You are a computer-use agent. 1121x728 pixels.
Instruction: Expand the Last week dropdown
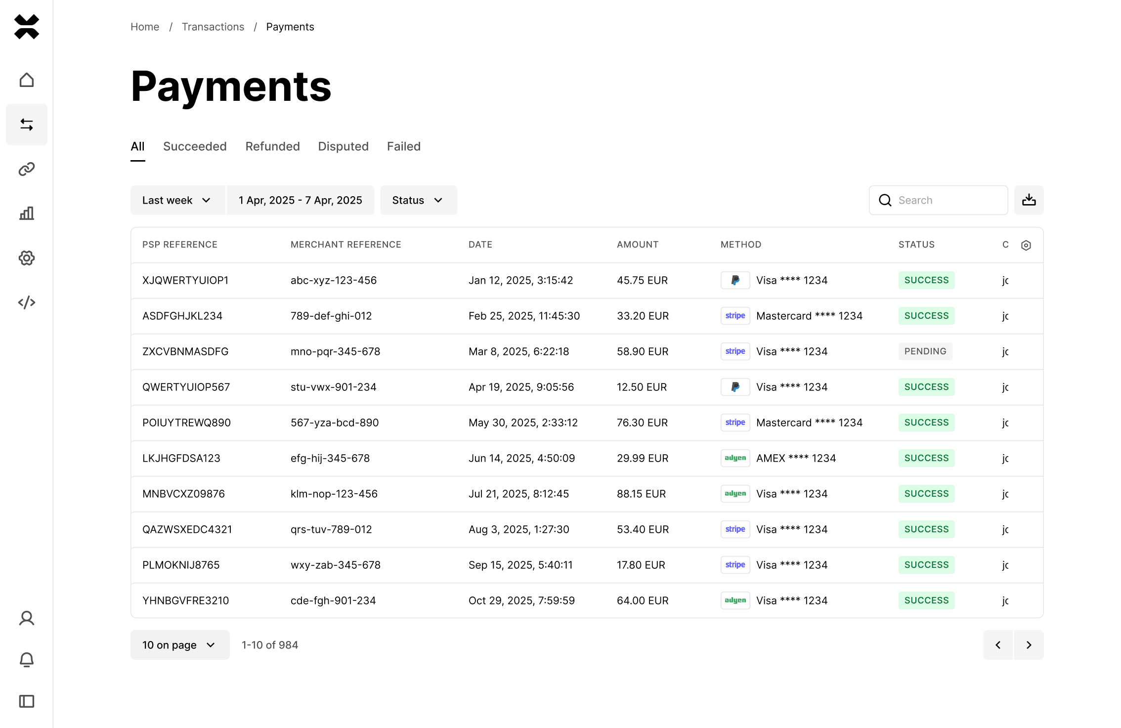(x=177, y=200)
